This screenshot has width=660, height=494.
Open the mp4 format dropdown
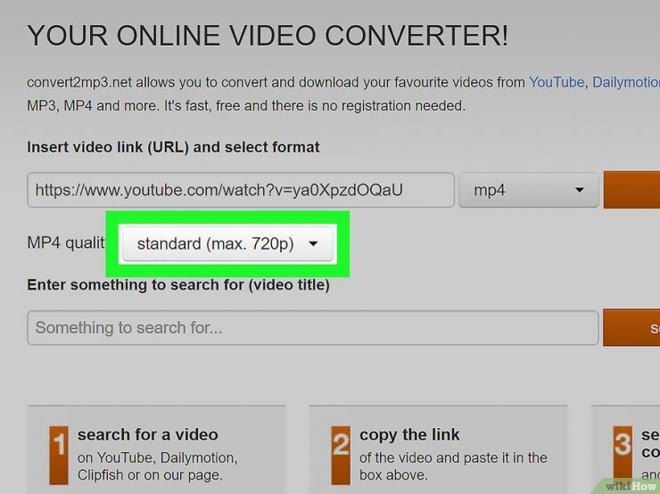(x=528, y=190)
